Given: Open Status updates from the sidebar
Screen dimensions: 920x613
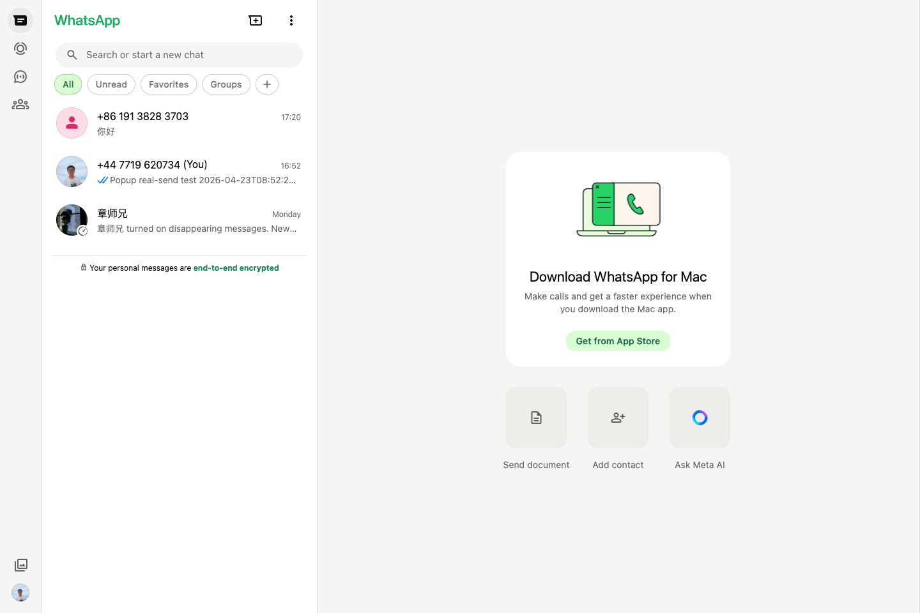Looking at the screenshot, I should (20, 49).
